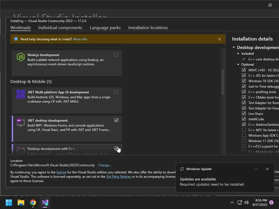
Task: Open the license link
Action: point(61,172)
